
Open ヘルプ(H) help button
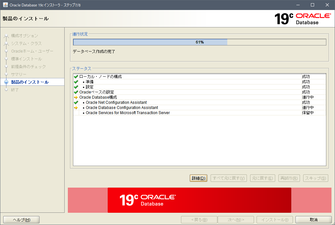[x=21, y=220]
